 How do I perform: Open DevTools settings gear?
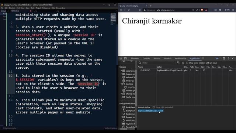coord(224,58)
